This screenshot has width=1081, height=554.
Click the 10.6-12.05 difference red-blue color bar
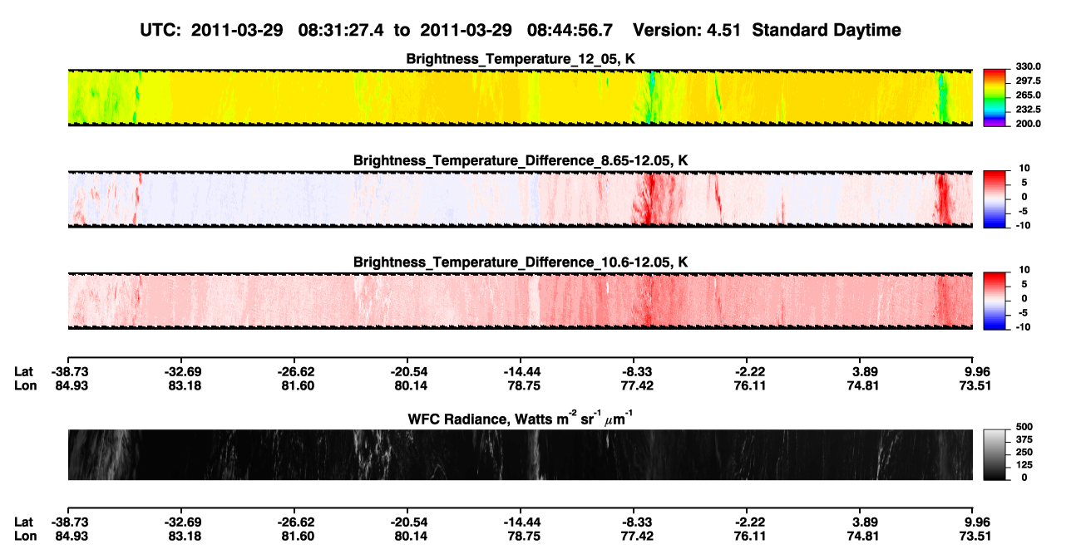[995, 299]
